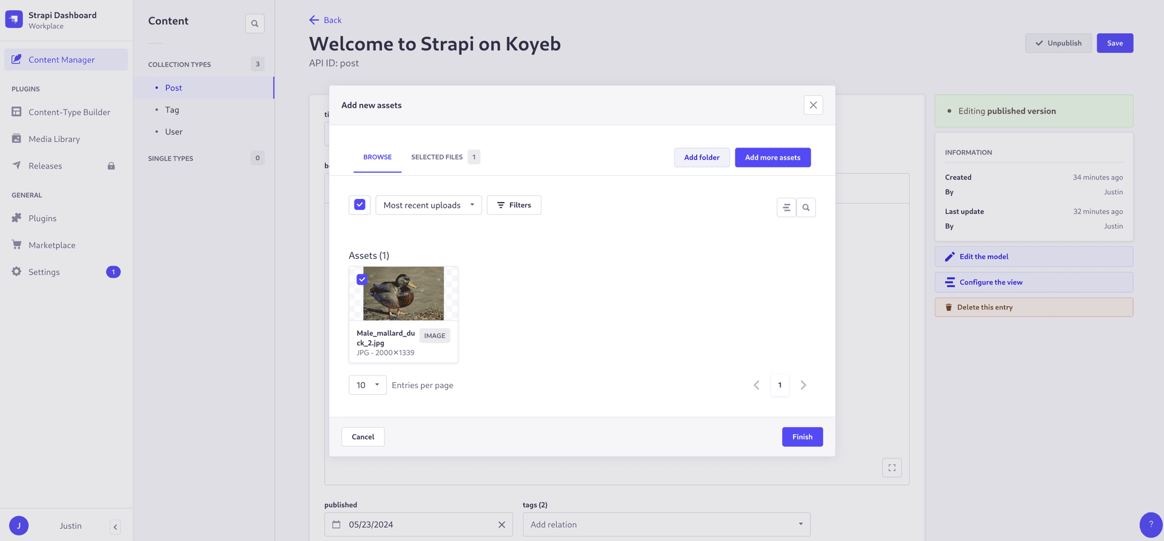
Task: Click the search icon beside Content heading
Action: click(255, 24)
